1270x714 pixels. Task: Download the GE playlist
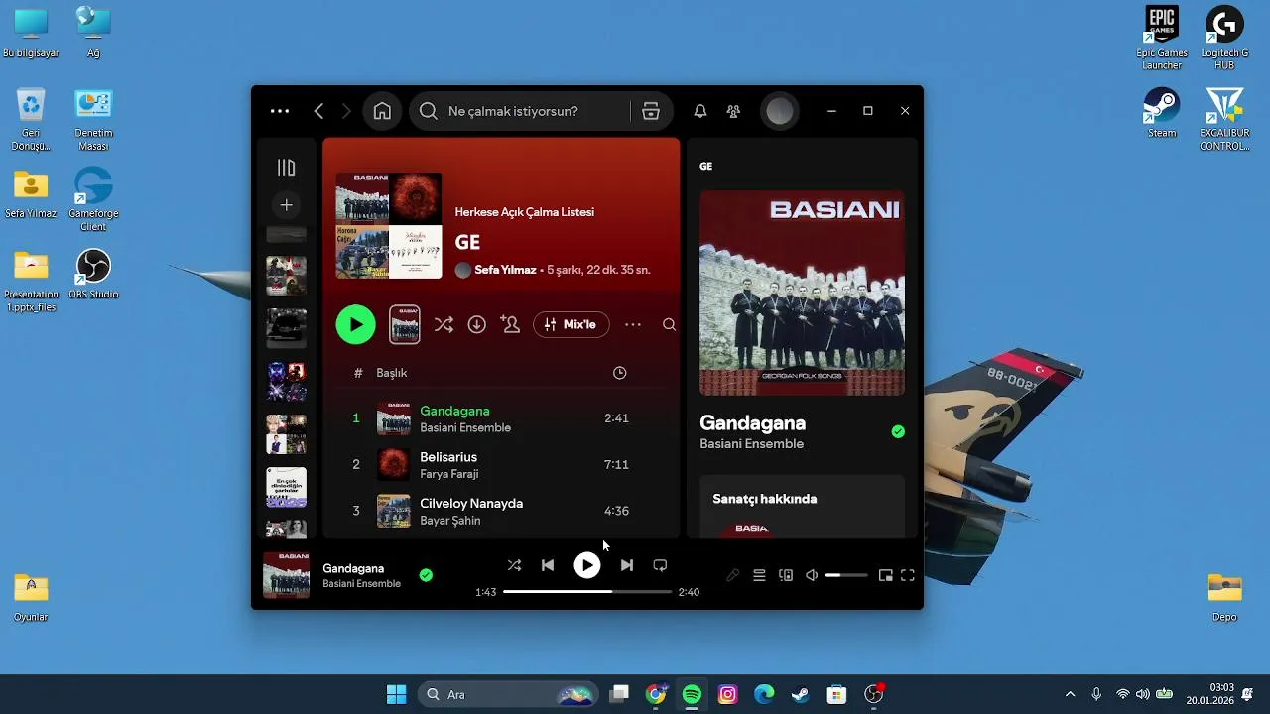tap(477, 324)
